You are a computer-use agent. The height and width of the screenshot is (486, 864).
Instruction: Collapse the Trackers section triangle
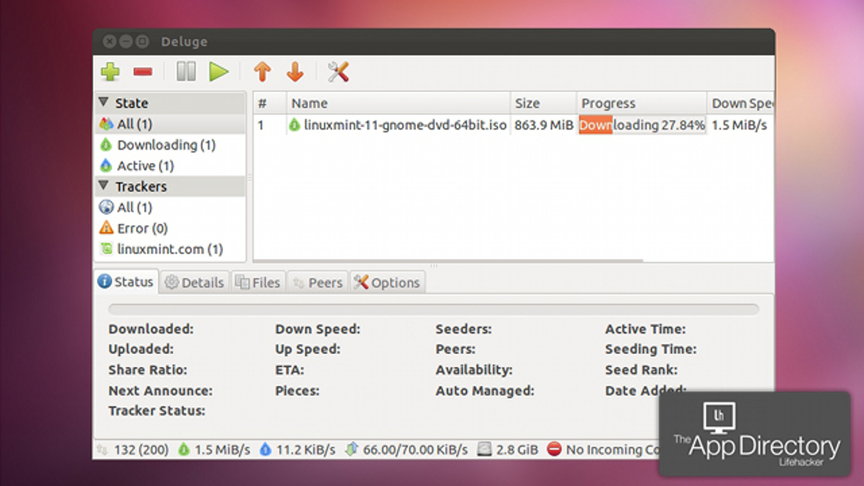[x=104, y=186]
